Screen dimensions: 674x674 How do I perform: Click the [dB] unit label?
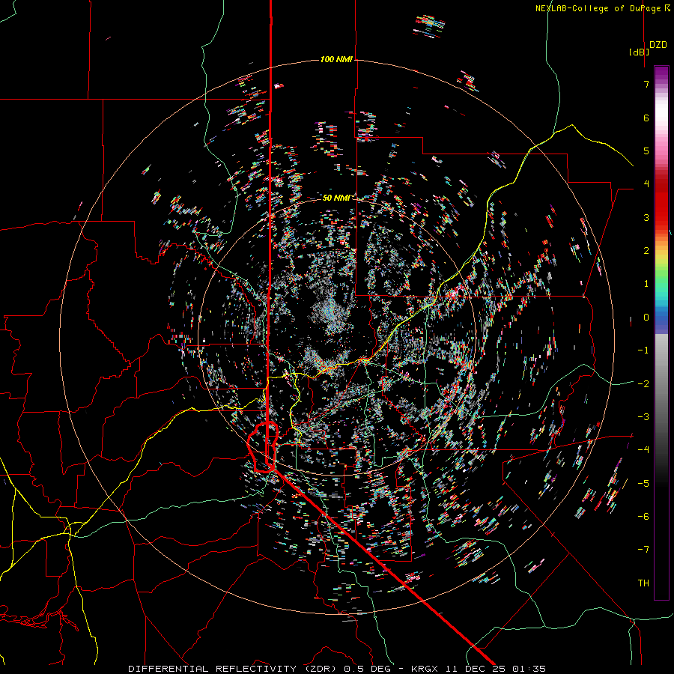pos(640,52)
